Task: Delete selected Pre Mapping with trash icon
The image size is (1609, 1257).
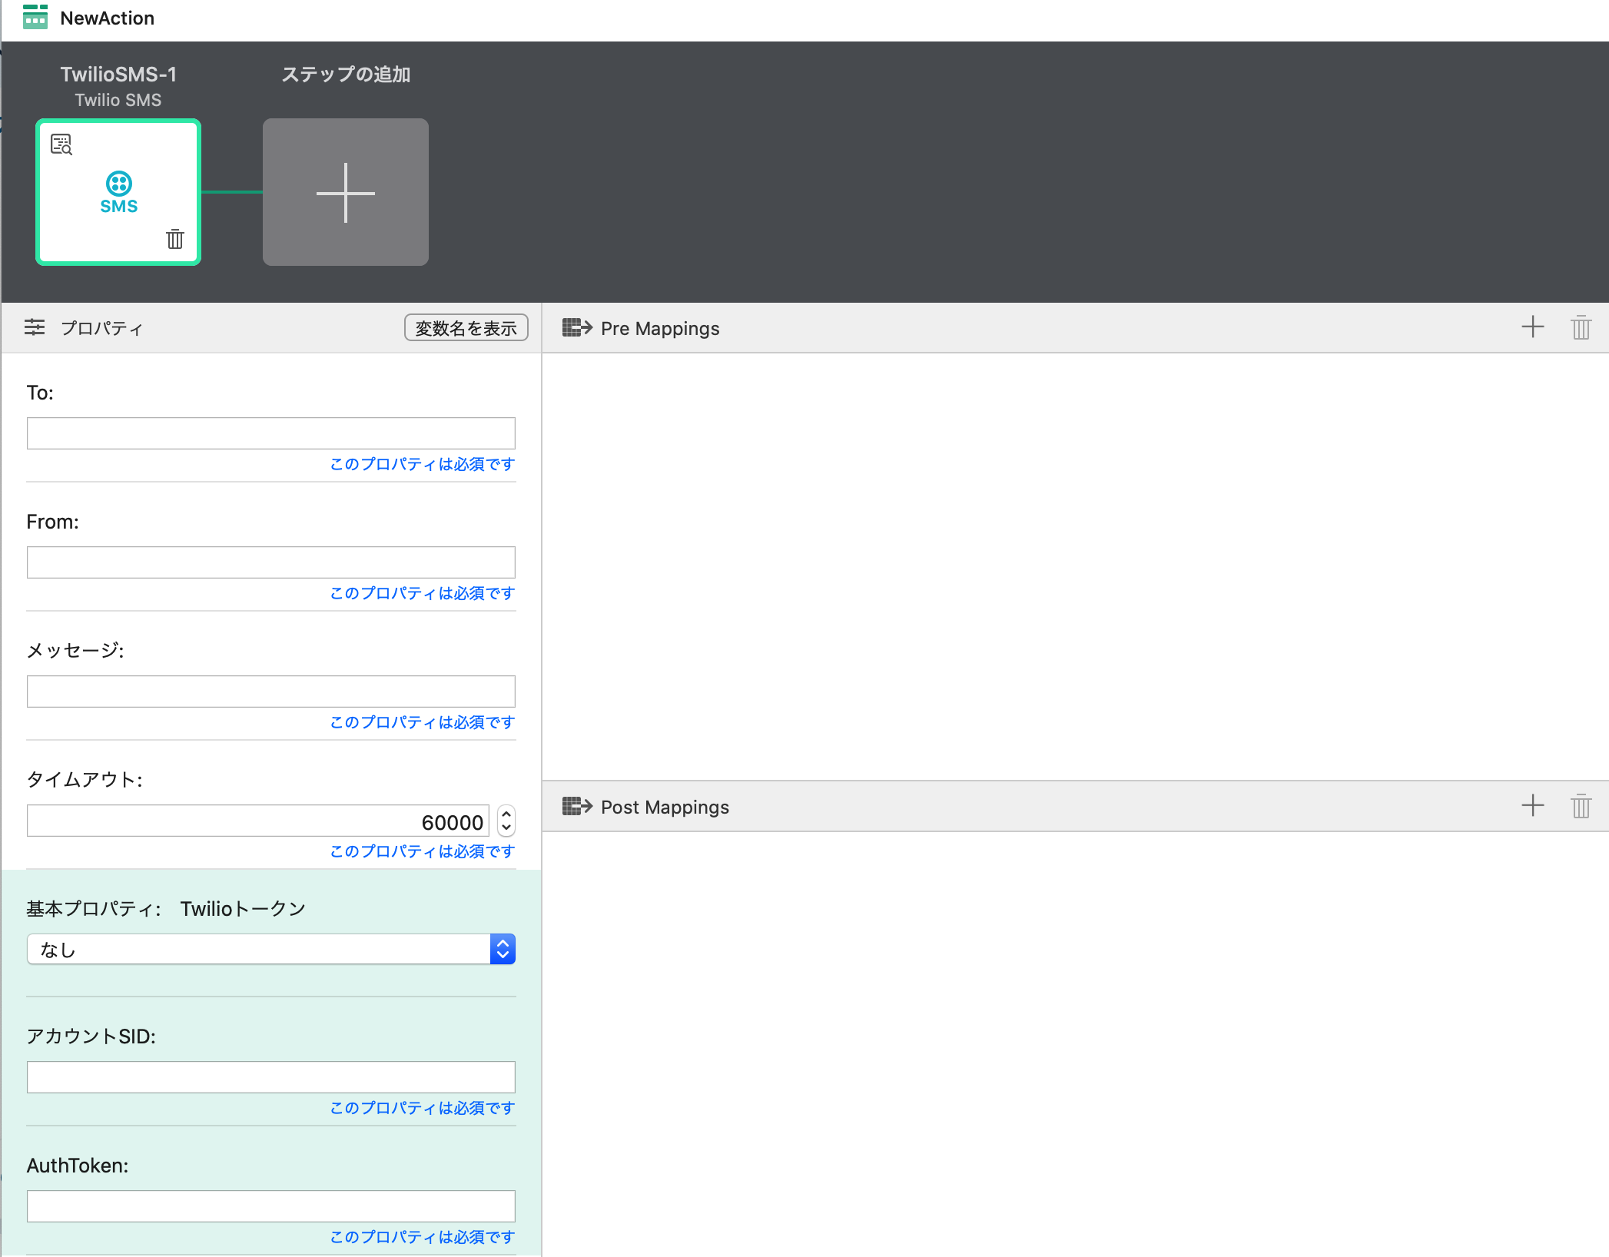Action: 1581,327
